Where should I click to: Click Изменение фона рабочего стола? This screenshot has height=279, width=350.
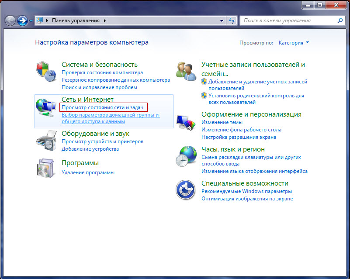coord(241,130)
